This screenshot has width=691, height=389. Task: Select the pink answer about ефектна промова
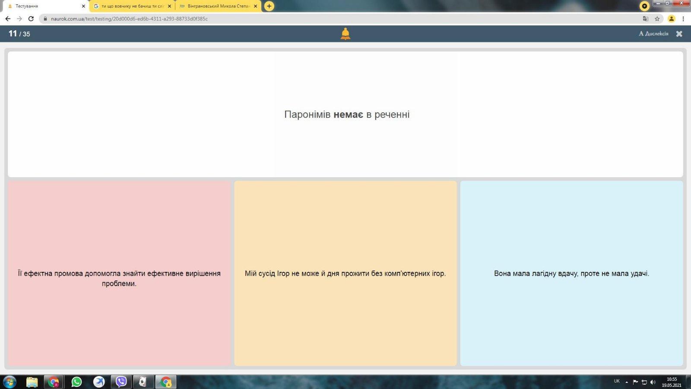(119, 273)
